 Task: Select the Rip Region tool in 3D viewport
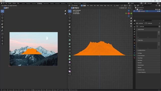click(x=70, y=75)
